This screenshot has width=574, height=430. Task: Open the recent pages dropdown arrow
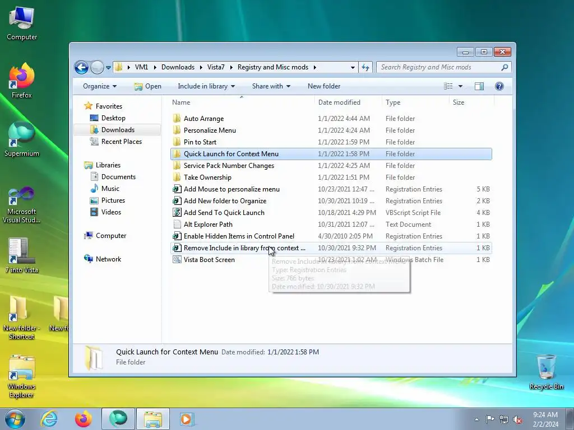coord(108,68)
